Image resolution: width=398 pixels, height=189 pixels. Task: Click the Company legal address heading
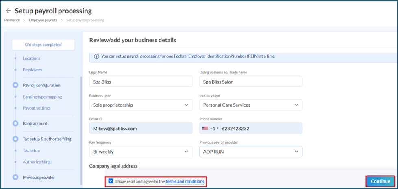pos(113,166)
